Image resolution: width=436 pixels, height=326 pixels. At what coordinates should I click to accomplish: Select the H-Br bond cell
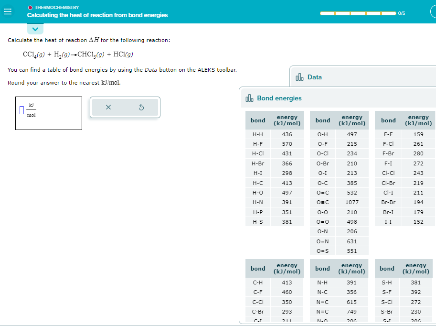click(x=258, y=163)
